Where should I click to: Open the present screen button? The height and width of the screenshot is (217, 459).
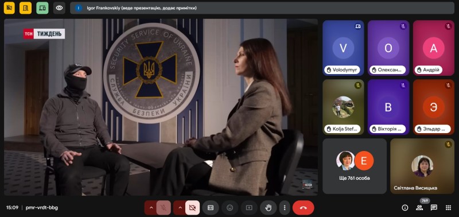coord(249,208)
